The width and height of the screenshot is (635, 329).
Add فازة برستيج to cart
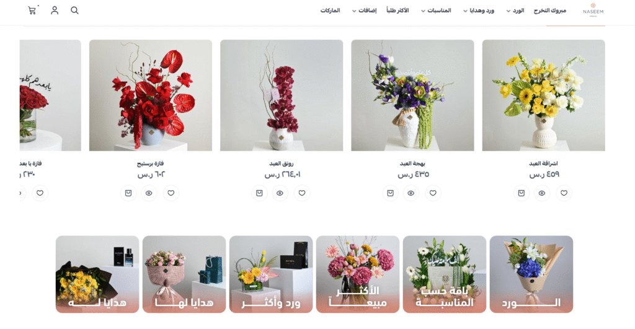[128, 193]
